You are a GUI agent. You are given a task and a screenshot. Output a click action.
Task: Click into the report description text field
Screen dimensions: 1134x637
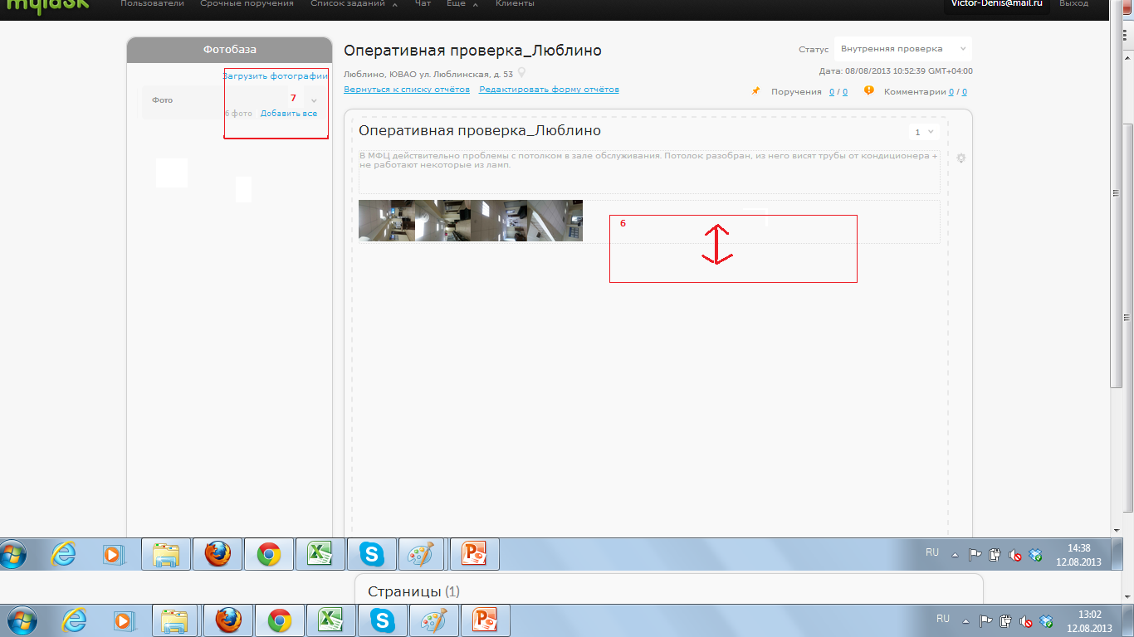click(x=648, y=171)
